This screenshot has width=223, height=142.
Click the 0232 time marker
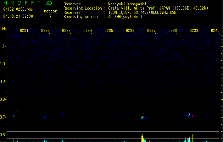click(45, 31)
